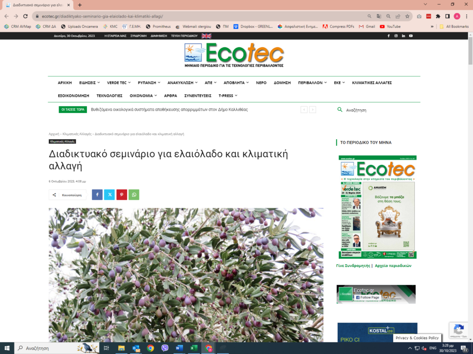Click the Γίνε Συνδρομητής link
473x354 pixels.
[353, 265]
